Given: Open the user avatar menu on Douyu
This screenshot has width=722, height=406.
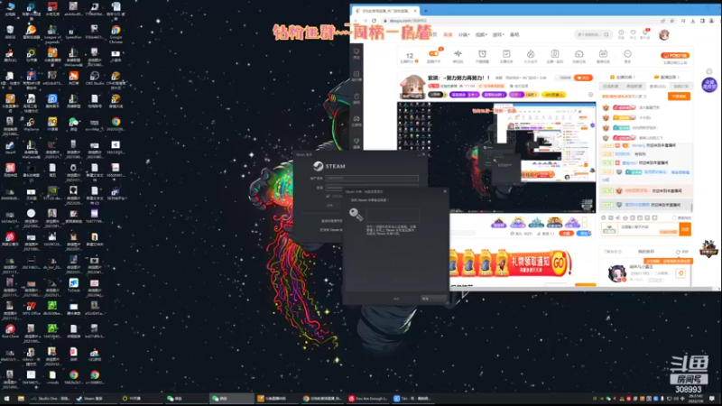Looking at the screenshot, I should [x=664, y=34].
